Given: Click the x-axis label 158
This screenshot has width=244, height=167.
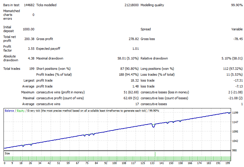Looking at the screenshot, I should click(181, 163).
